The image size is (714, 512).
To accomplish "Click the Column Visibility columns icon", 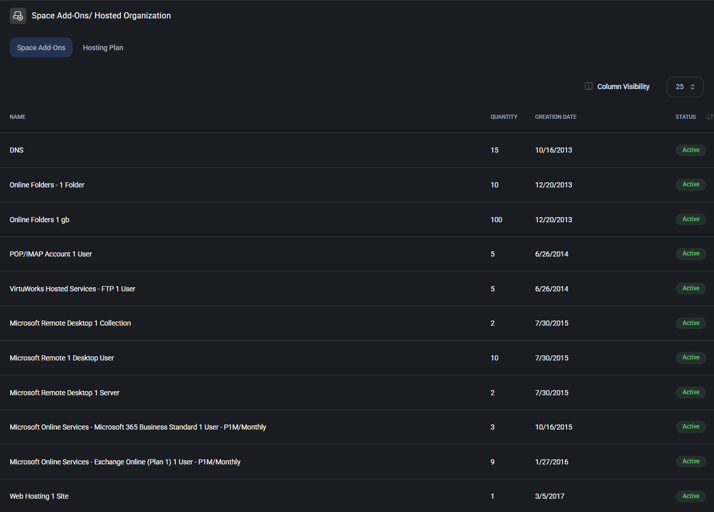I will (x=589, y=86).
